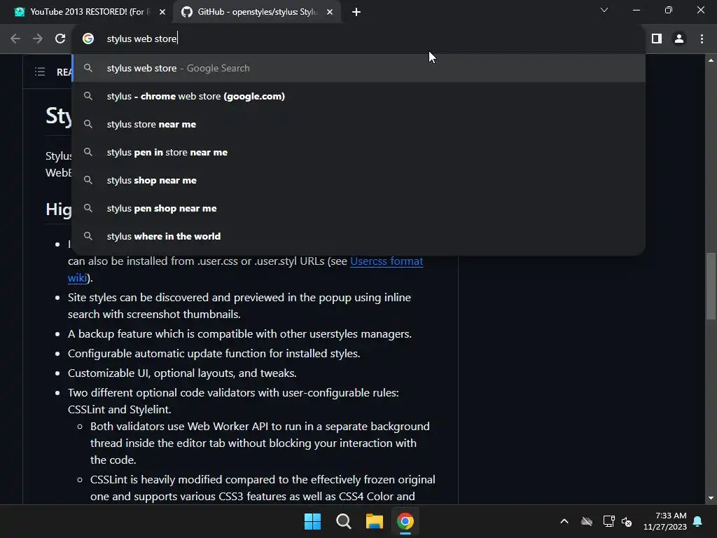Open Windows taskbar Search
717x538 pixels.
click(x=343, y=521)
